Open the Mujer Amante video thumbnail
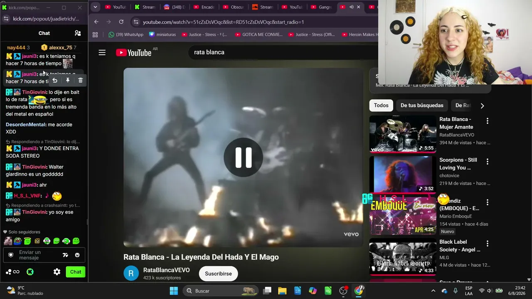532x299 pixels. (x=403, y=134)
